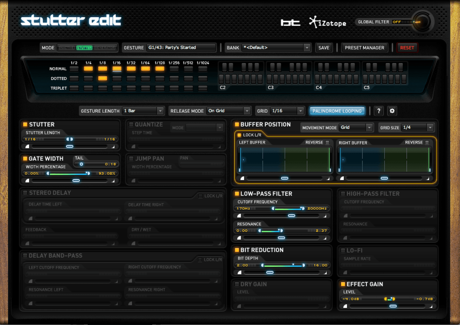
Task: Click the BT logo in the header
Action: click(290, 23)
